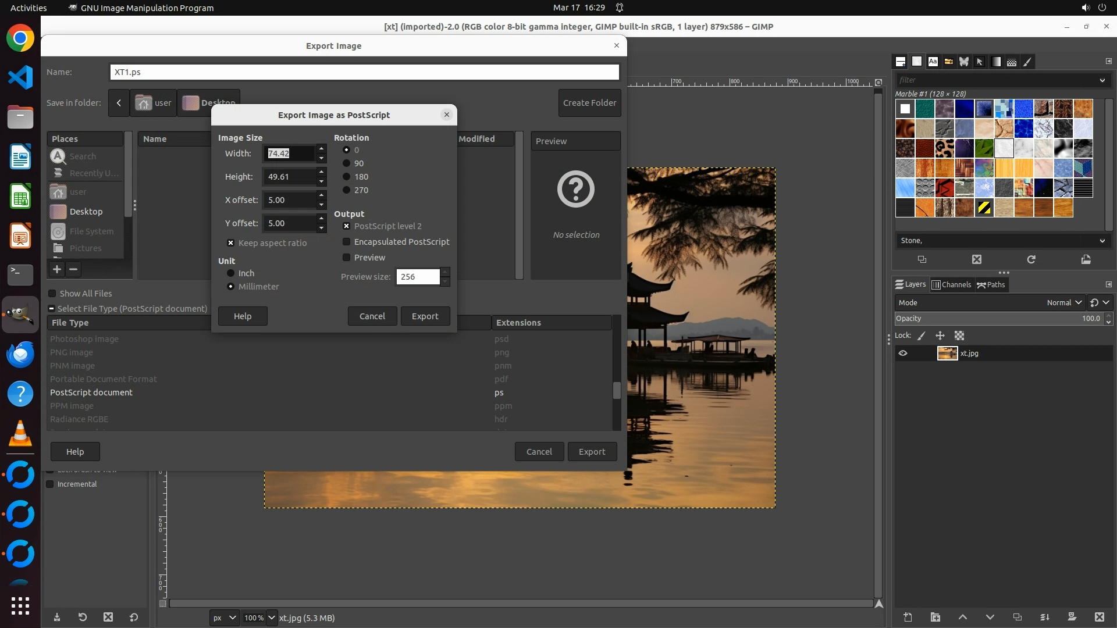
Task: Click Export in the PostScript dialog
Action: point(425,316)
